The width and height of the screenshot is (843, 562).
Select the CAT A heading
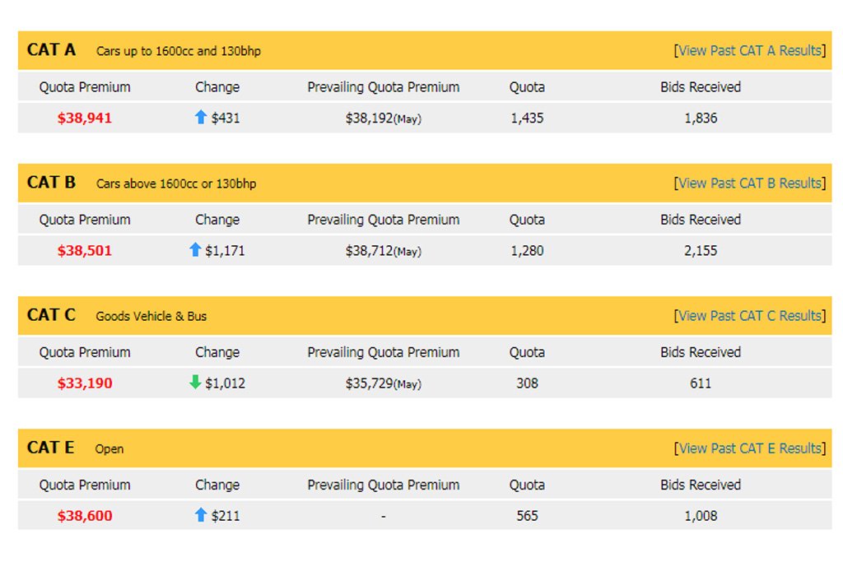(x=51, y=49)
